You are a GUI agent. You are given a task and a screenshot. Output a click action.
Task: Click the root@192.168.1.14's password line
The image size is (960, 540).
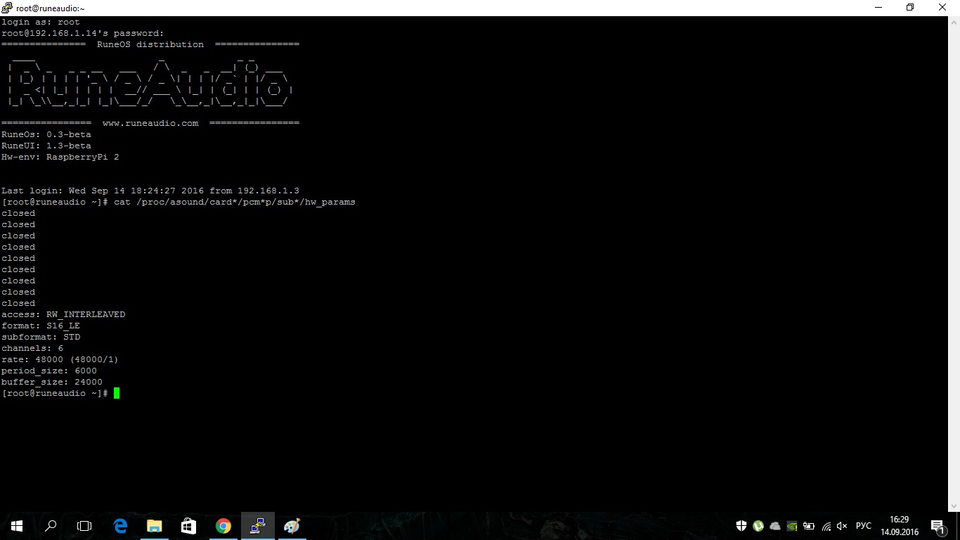83,33
